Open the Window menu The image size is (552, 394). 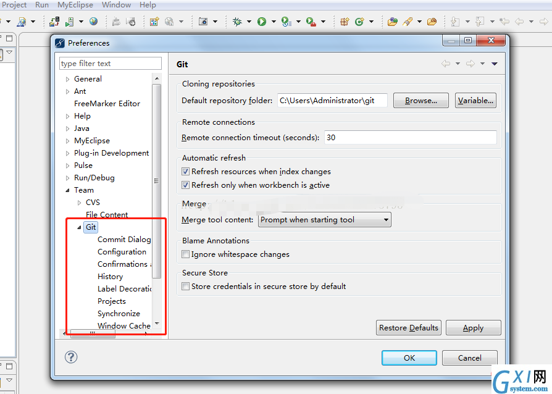tap(116, 5)
